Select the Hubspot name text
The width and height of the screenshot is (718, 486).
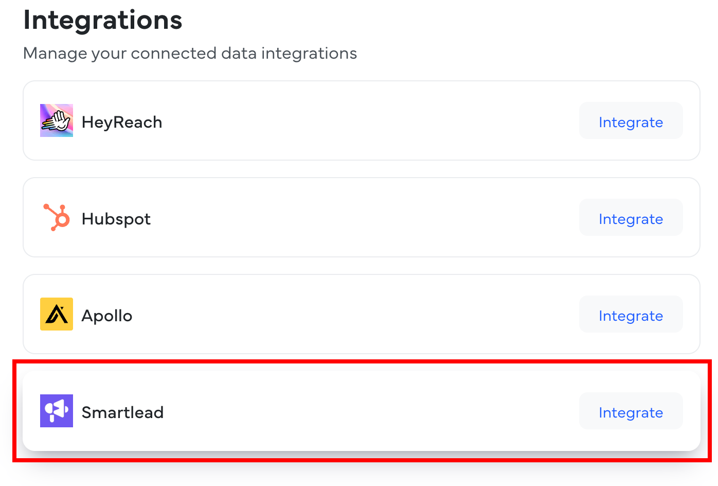pyautogui.click(x=116, y=219)
